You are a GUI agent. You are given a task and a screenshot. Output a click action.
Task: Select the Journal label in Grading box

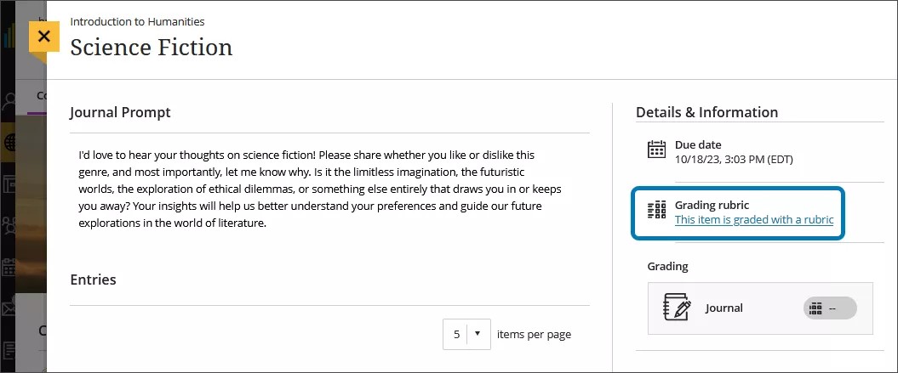(x=724, y=308)
